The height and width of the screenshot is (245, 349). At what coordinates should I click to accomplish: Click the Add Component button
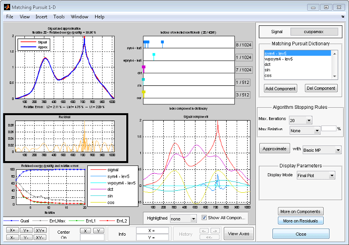[x=280, y=88]
